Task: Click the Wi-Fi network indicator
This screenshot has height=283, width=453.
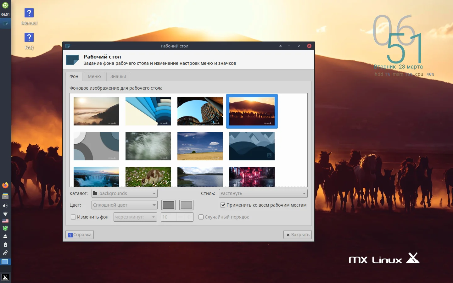Action: point(5,214)
